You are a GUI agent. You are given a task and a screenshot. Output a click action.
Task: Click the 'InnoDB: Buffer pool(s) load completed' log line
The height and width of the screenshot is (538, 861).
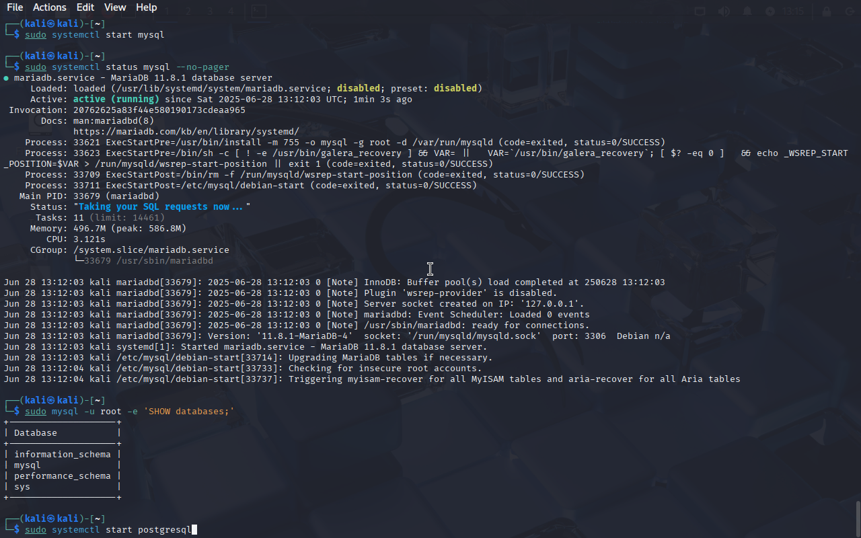click(334, 282)
